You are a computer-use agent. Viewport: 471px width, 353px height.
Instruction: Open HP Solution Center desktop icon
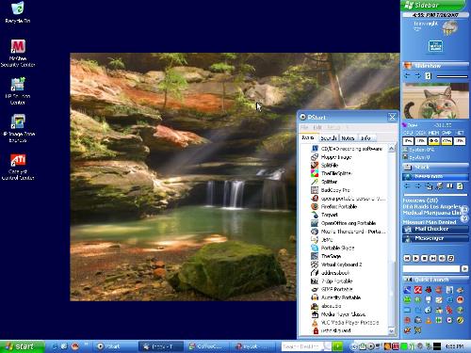point(18,90)
